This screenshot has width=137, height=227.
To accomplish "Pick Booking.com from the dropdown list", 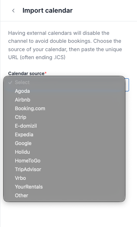I will [x=65, y=108].
